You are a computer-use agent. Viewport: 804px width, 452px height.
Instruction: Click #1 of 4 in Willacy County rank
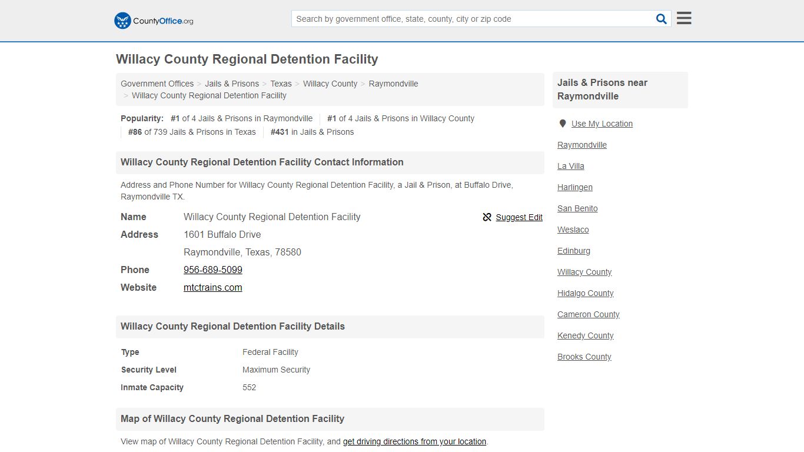point(401,118)
